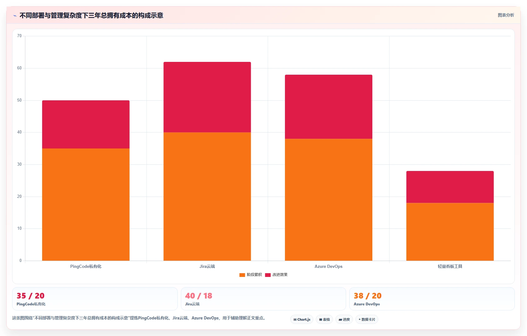Image resolution: width=527 pixels, height=336 pixels.
Task: Click the caption sentence beginning 这张图围绕
Action: [x=139, y=318]
